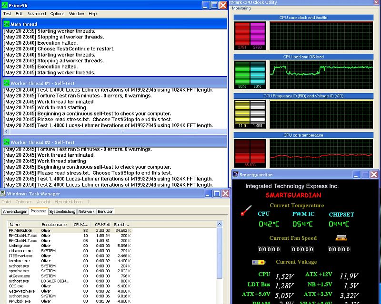Select the cidaemon.exe process row
The image size is (381, 304).
70,251
